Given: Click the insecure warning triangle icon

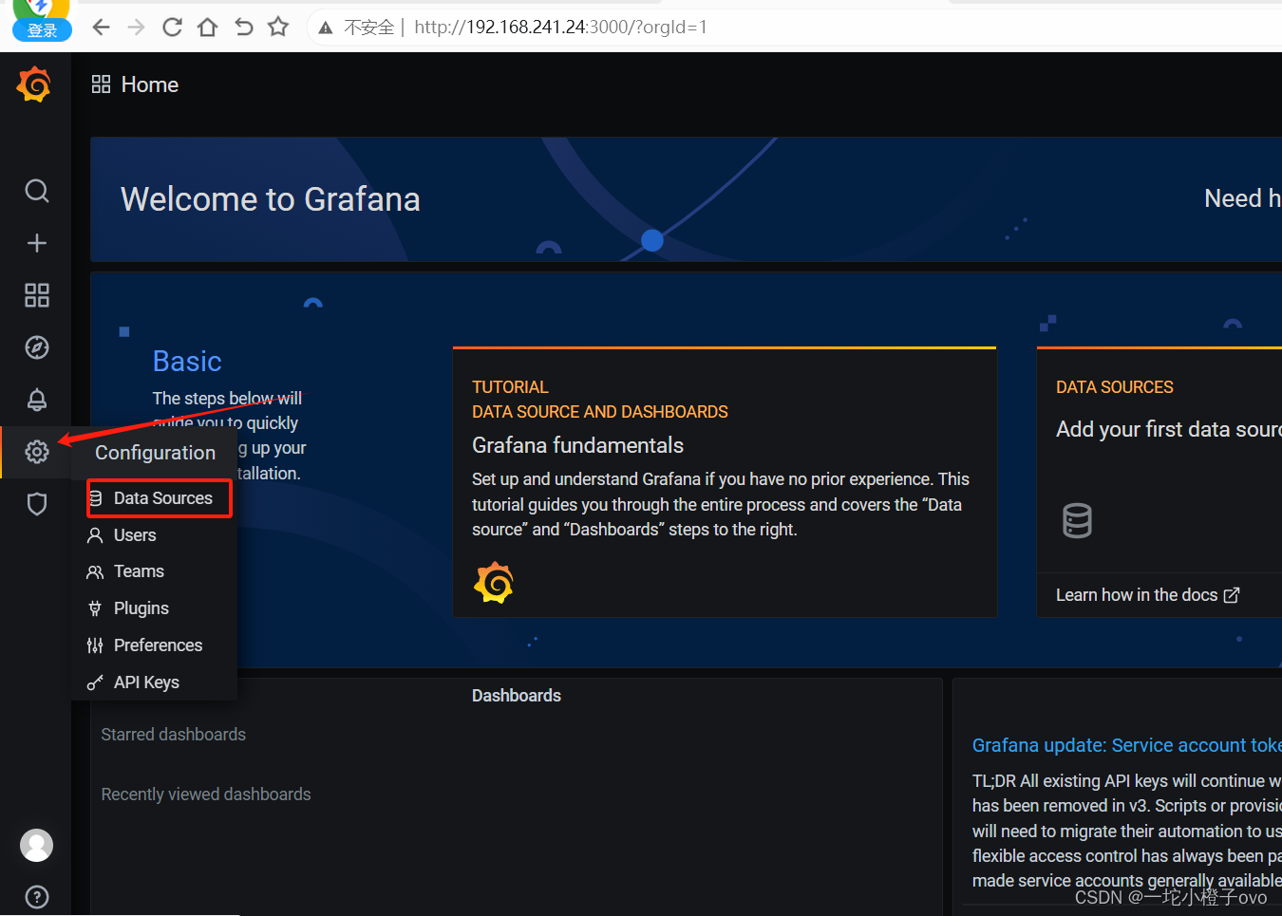Looking at the screenshot, I should [326, 28].
